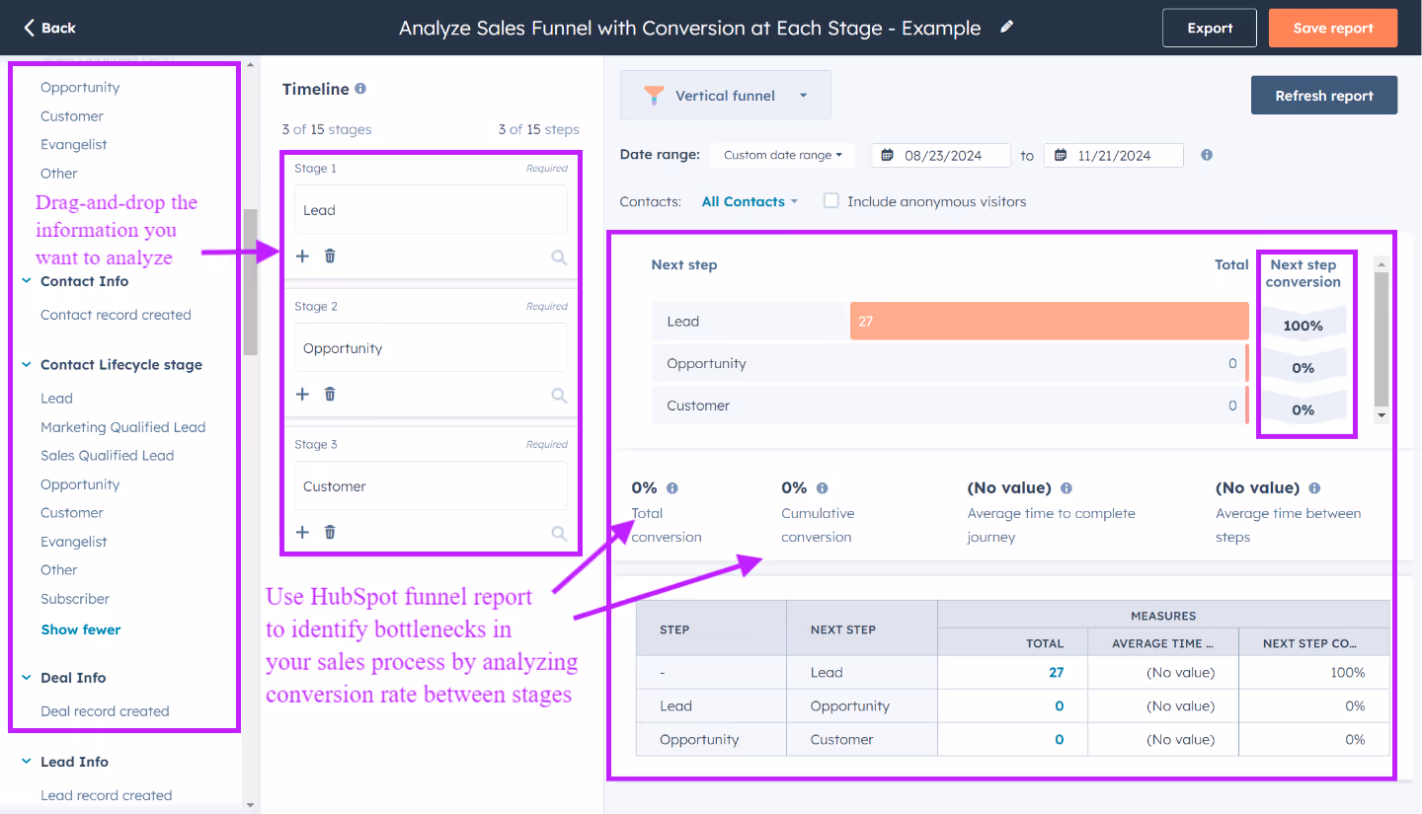Click the back arrow to exit the report
Screen dimensions: 1422x814
[x=27, y=28]
